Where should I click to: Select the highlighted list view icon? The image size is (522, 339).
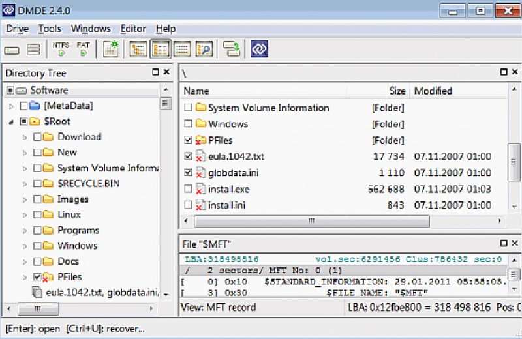pos(161,50)
